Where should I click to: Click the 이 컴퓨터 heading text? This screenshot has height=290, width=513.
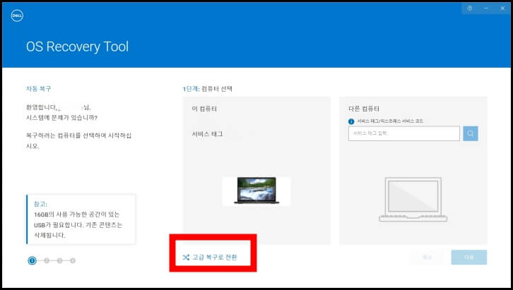point(204,109)
